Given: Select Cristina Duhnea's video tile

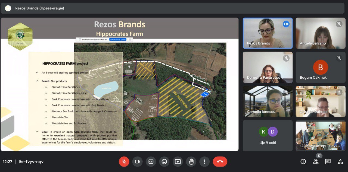Looking at the screenshot, I should pyautogui.click(x=321, y=101).
